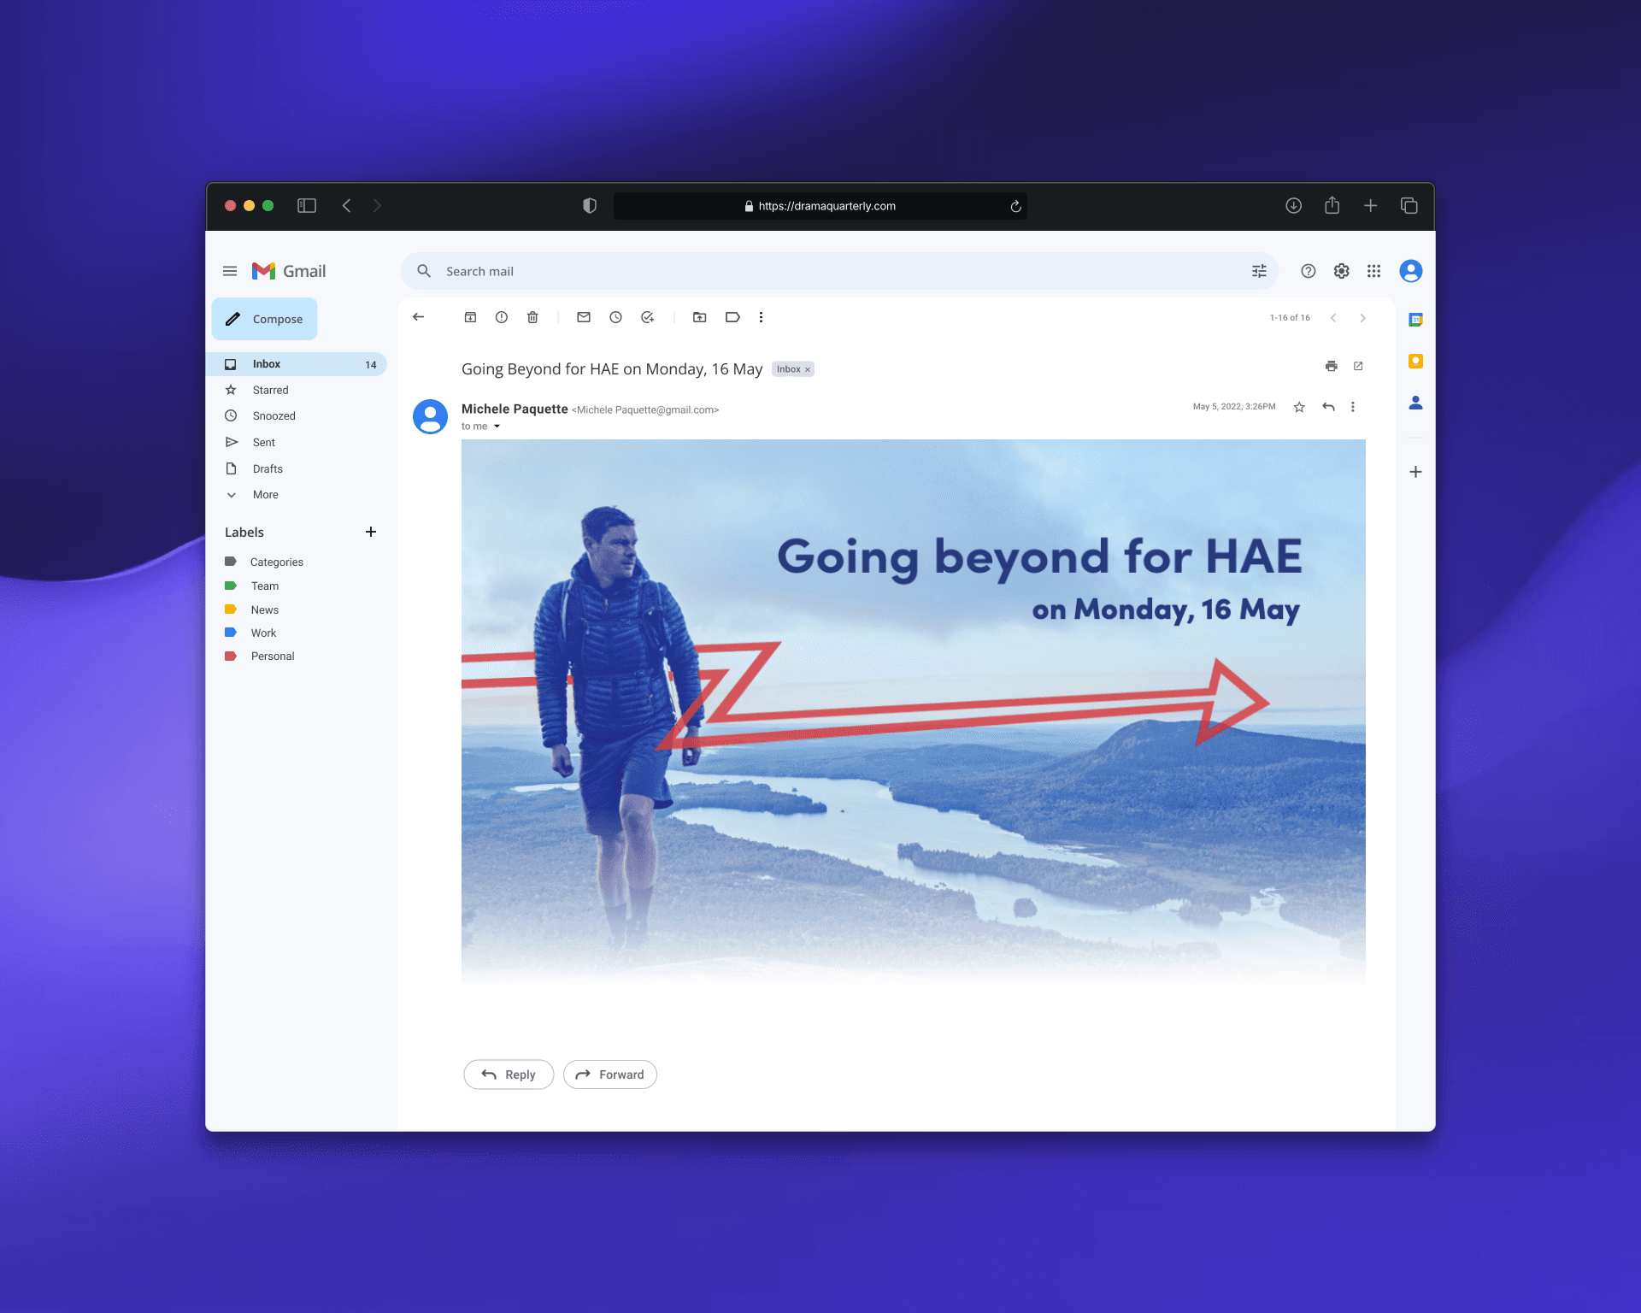This screenshot has height=1313, width=1641.
Task: Toggle the browser sidebar button
Action: (x=307, y=205)
